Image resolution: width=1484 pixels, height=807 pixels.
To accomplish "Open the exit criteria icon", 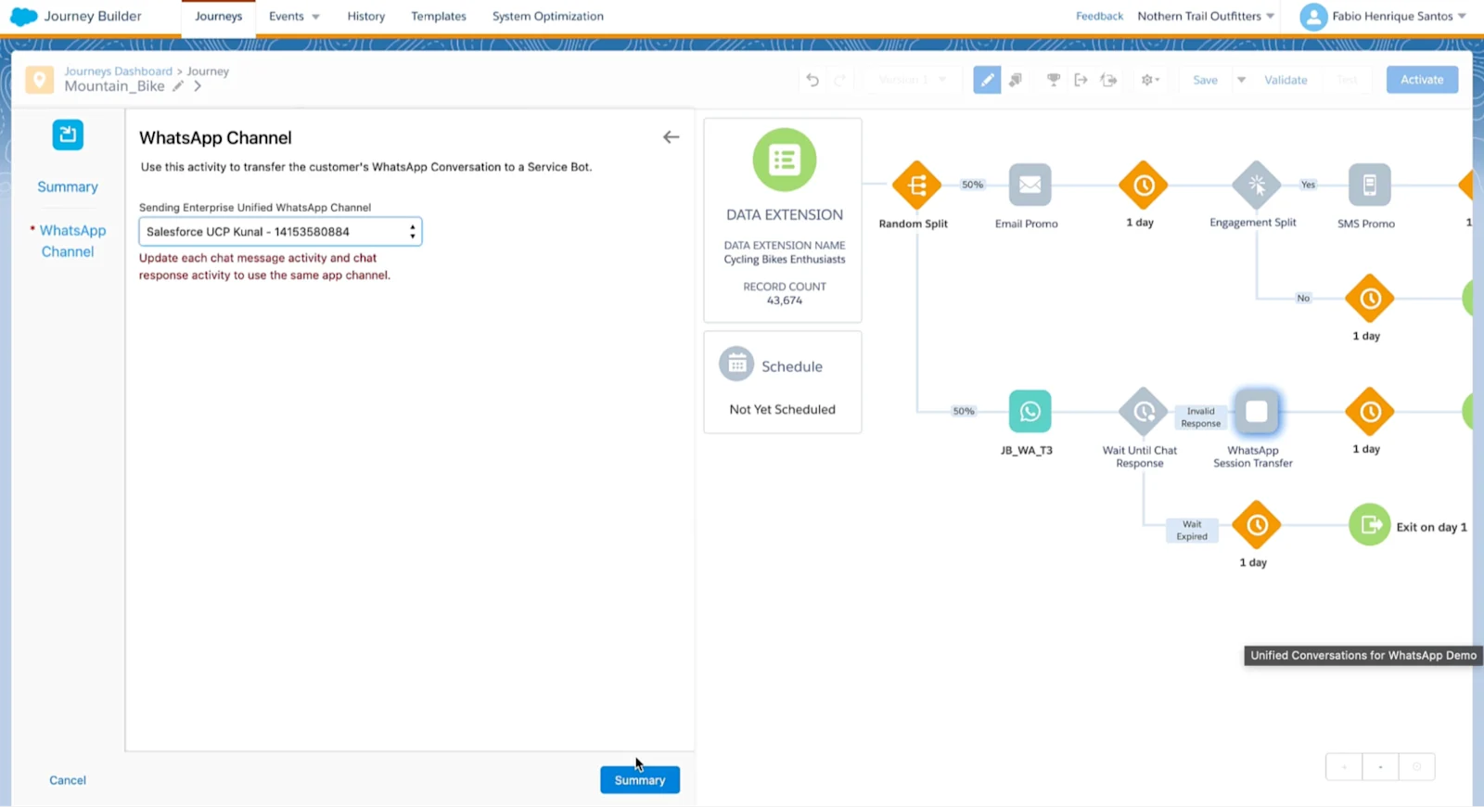I will pyautogui.click(x=1081, y=80).
